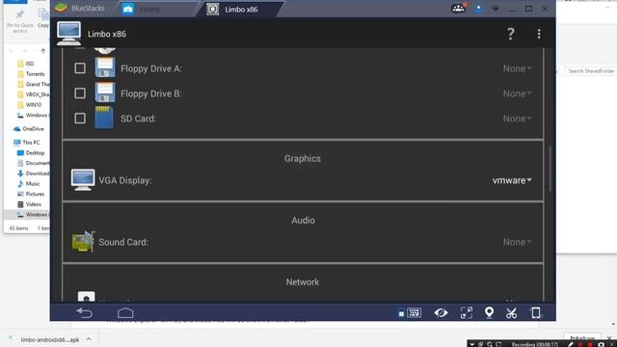Screen dimensions: 617x347
Task: Click the Floppy Drive A disk icon
Action: click(x=105, y=67)
